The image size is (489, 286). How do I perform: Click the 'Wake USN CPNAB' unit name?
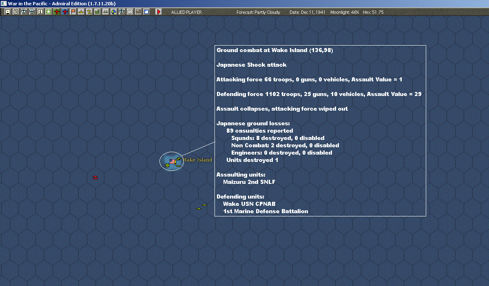pos(249,204)
